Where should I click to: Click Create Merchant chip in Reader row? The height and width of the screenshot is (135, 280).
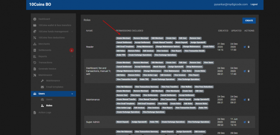click(124, 38)
